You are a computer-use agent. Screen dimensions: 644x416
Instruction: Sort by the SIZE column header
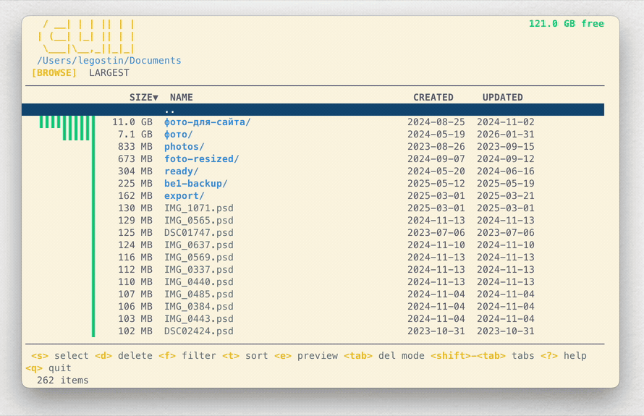tap(144, 98)
